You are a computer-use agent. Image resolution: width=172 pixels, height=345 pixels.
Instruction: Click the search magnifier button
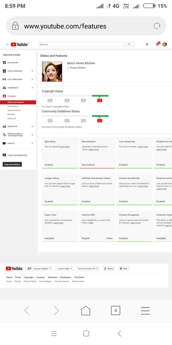(x=129, y=45)
